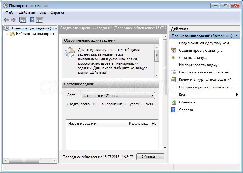Expand the 'Библиотека планировщика' tree node
Viewport: 243px width, 173px height.
tap(7, 34)
